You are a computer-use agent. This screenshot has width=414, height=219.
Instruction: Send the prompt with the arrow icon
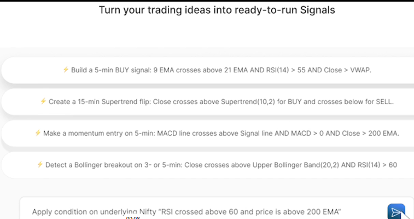(396, 211)
